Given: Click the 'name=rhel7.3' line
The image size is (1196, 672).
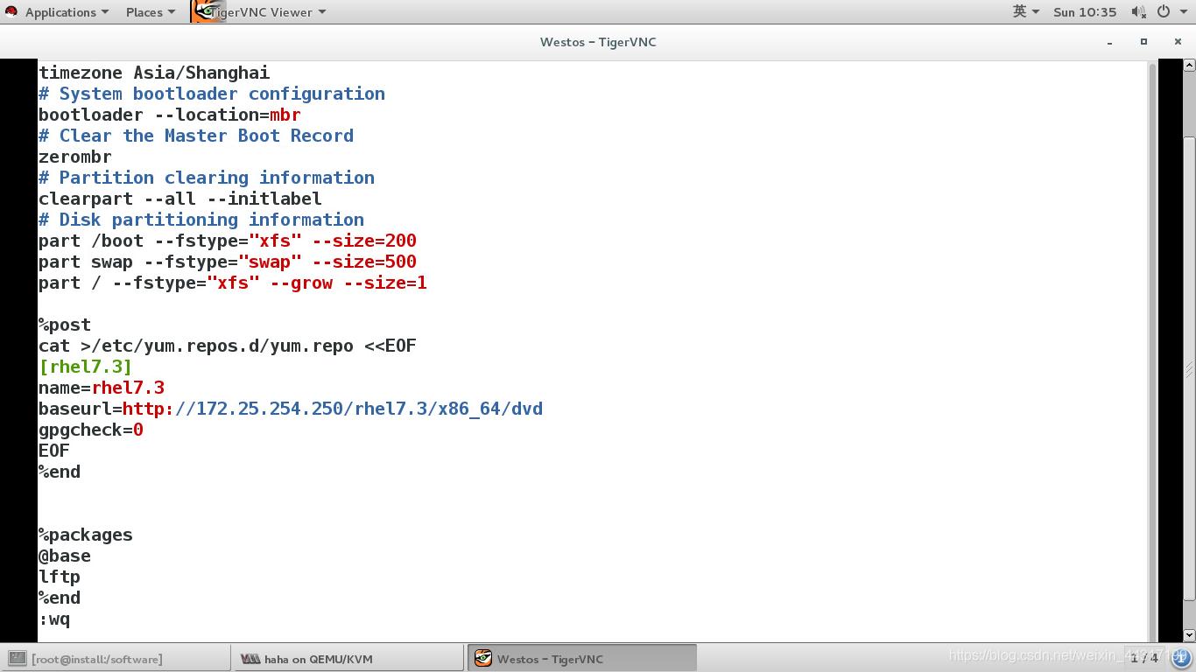Looking at the screenshot, I should [x=102, y=388].
